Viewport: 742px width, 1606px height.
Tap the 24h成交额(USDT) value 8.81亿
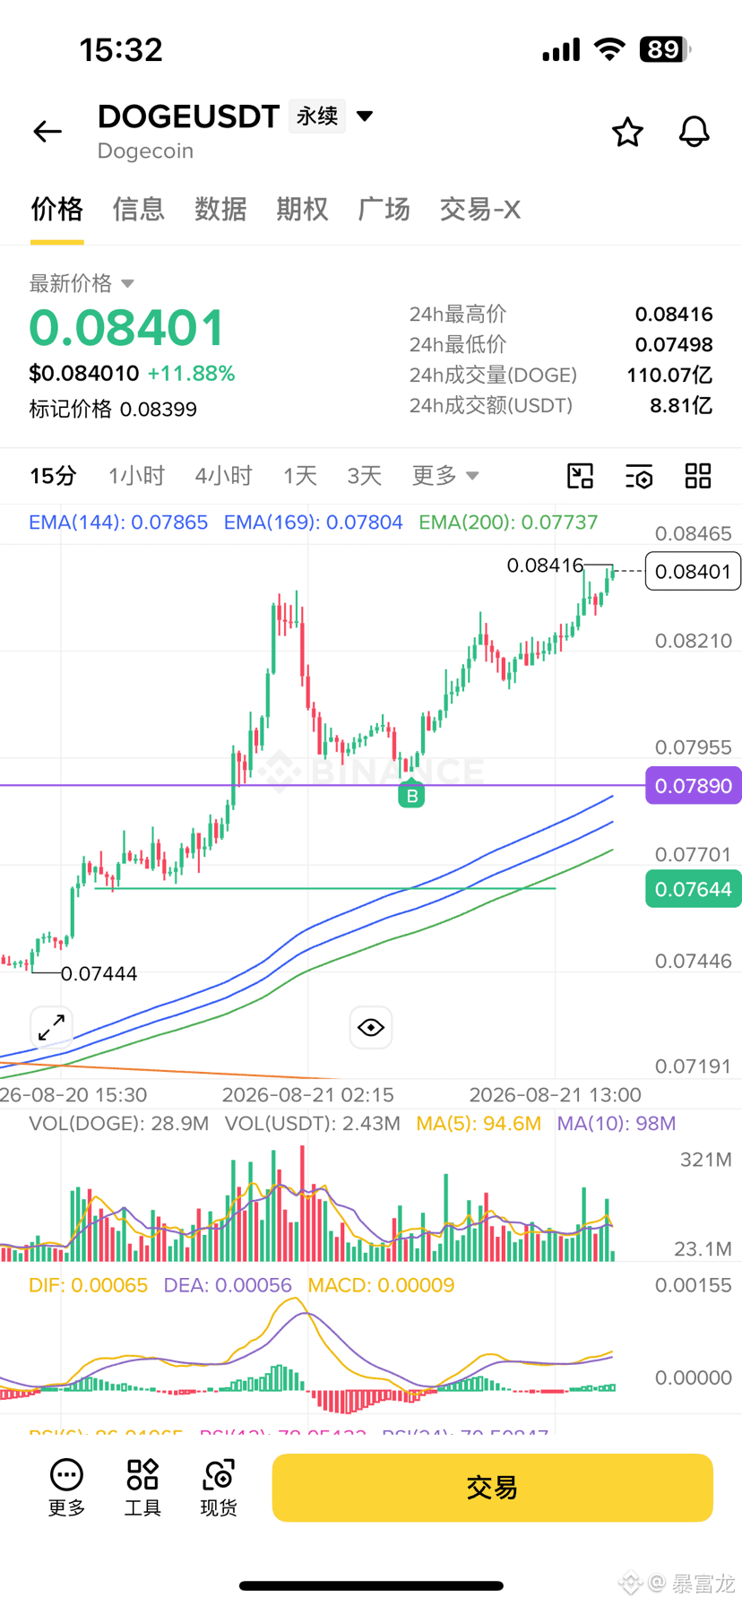681,406
